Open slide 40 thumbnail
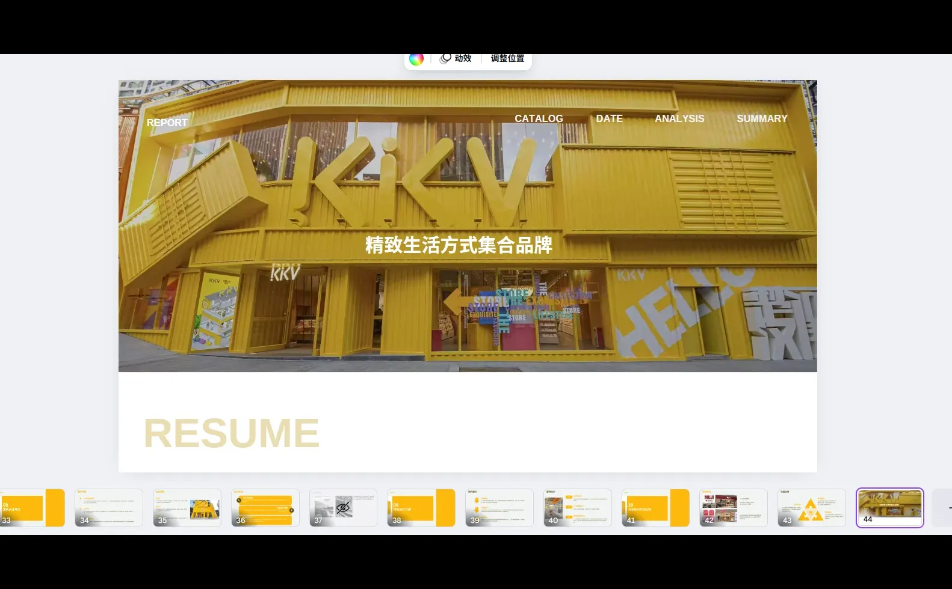The height and width of the screenshot is (589, 952). click(578, 508)
